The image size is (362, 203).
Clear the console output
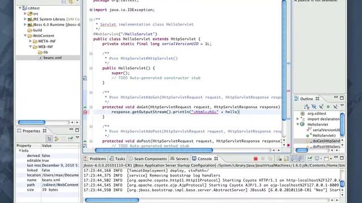click(x=279, y=158)
